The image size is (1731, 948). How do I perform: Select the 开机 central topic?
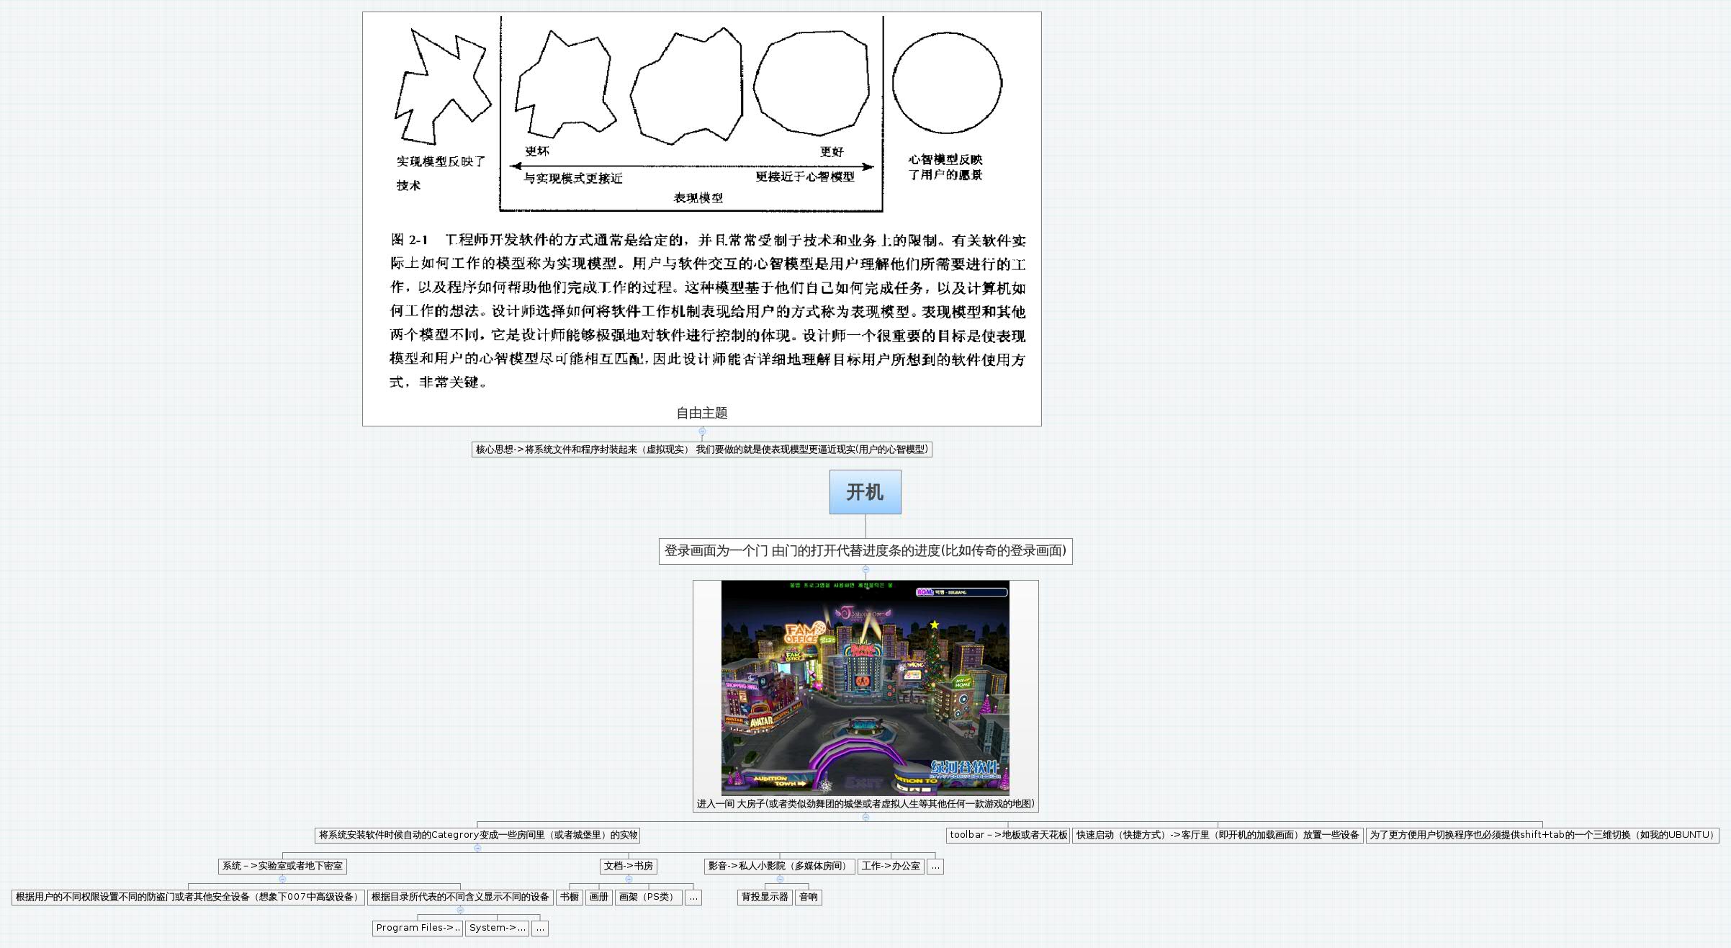[865, 492]
